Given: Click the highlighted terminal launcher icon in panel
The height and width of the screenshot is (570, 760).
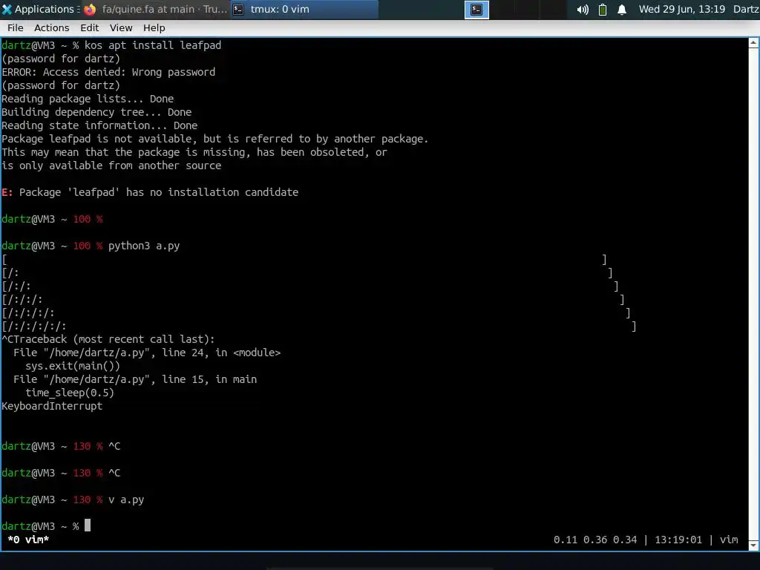Looking at the screenshot, I should pos(476,10).
